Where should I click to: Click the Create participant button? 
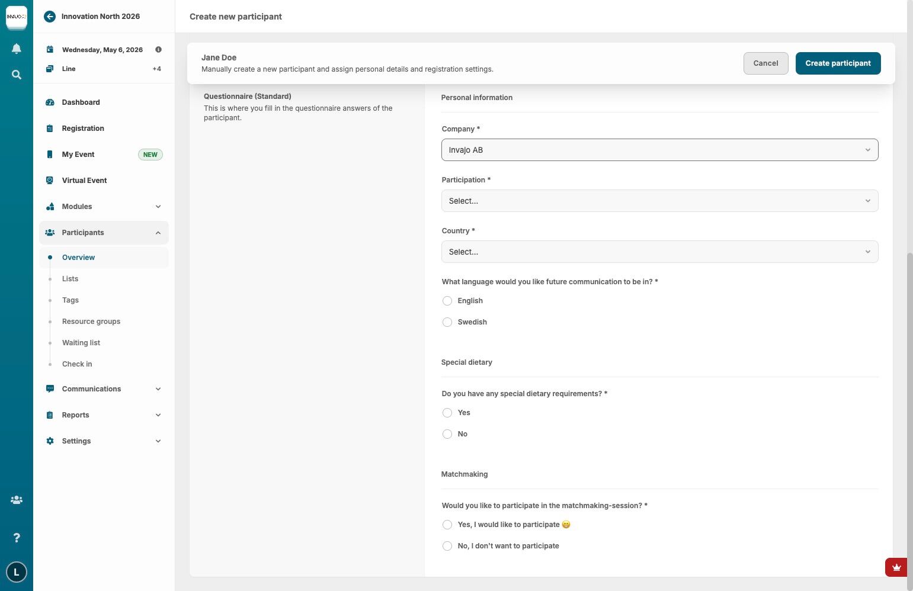[838, 63]
